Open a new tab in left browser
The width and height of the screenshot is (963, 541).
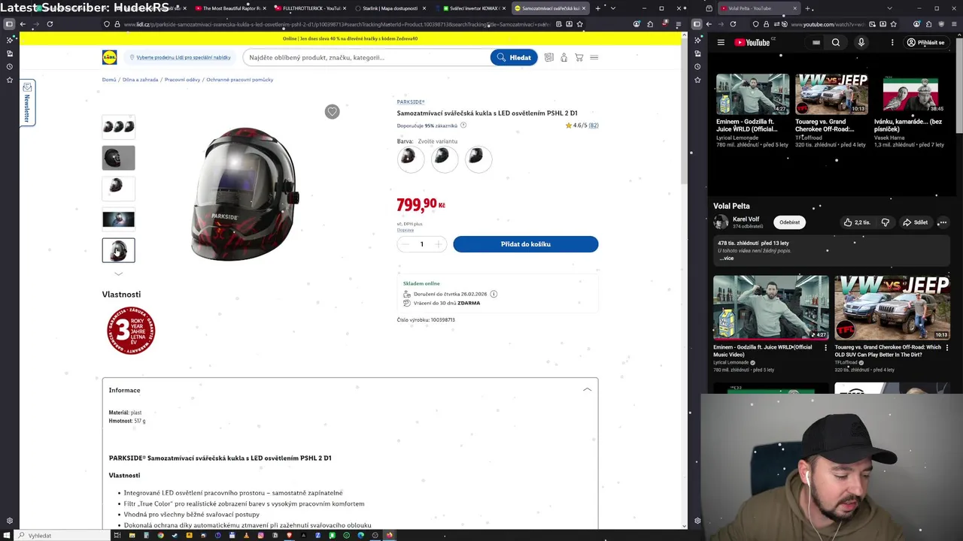(597, 8)
